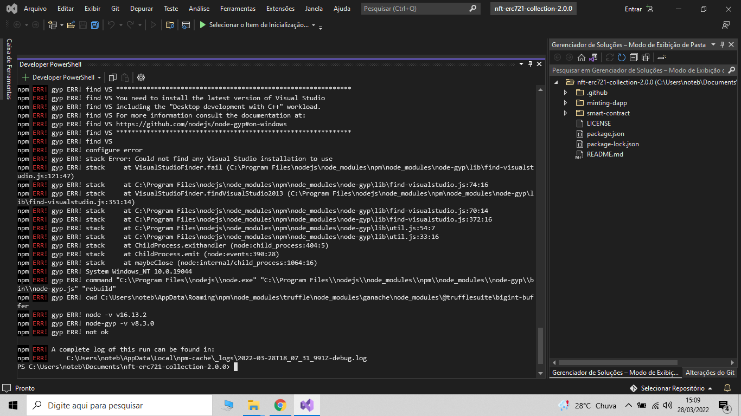The width and height of the screenshot is (741, 416).
Task: Collapse the nft-erc721-collection-2.0.0 root node
Action: click(x=555, y=82)
